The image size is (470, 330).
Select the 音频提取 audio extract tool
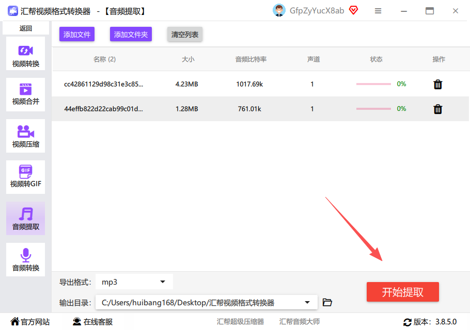25,219
